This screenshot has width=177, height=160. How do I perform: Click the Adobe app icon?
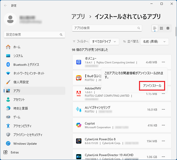coord(79,93)
